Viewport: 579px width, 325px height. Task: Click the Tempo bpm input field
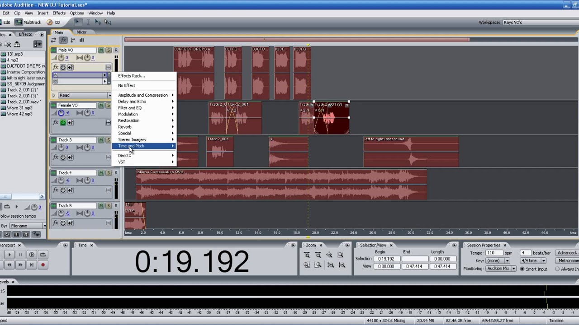(x=494, y=253)
